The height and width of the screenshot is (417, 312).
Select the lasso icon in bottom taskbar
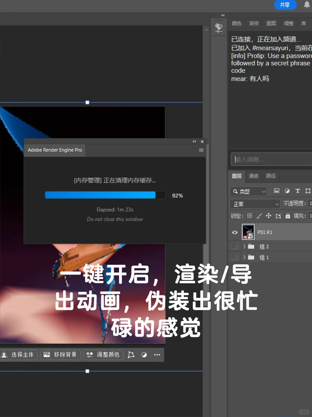tap(131, 355)
